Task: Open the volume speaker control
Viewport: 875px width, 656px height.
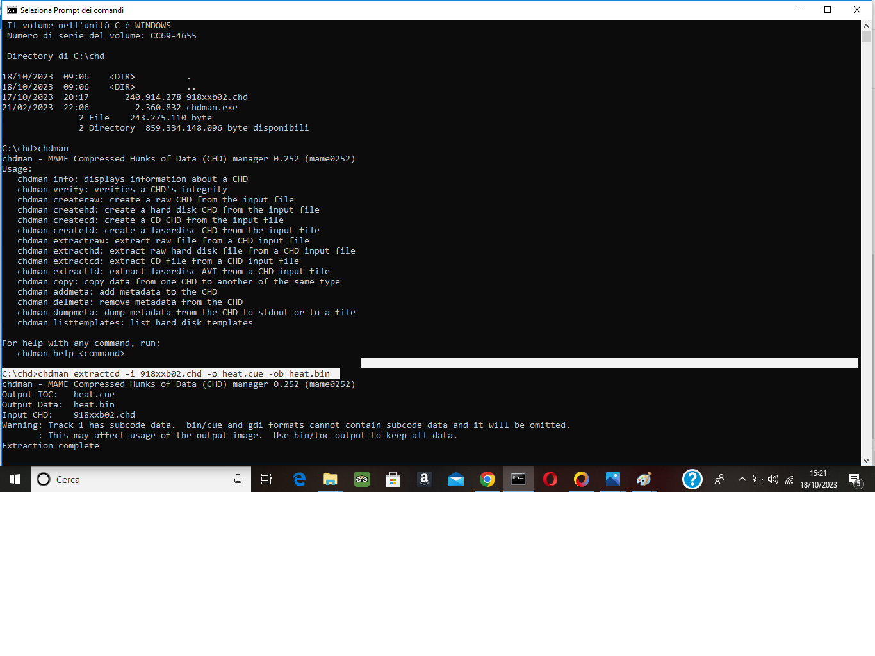Action: 773,479
